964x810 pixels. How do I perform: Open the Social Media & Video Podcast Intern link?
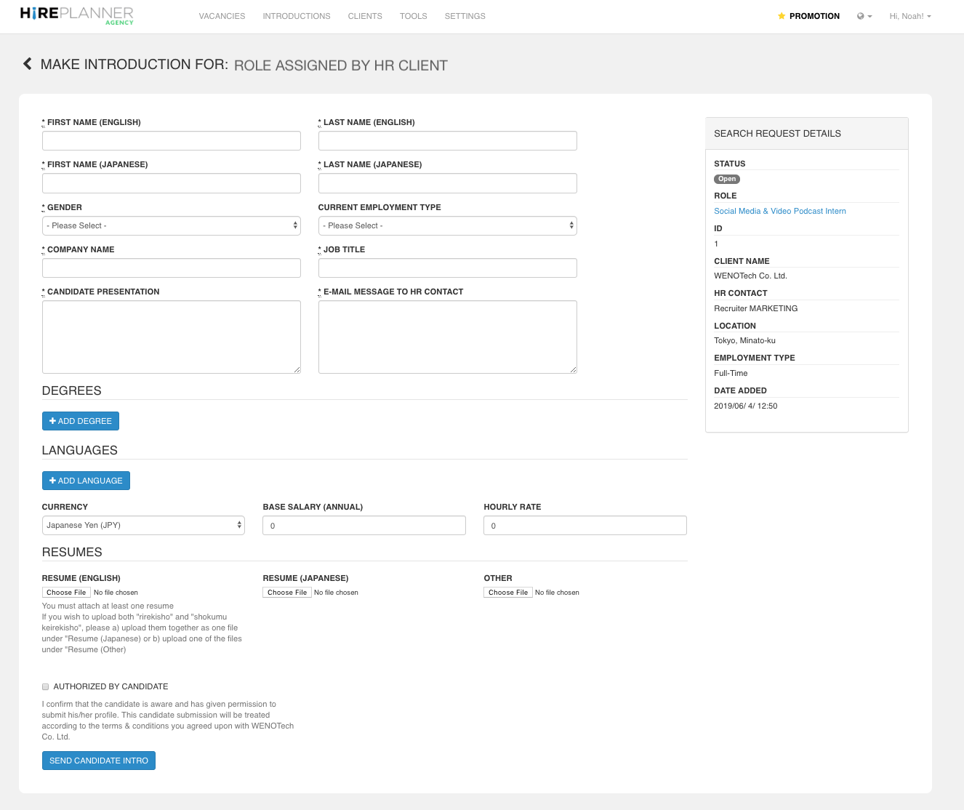(x=779, y=211)
